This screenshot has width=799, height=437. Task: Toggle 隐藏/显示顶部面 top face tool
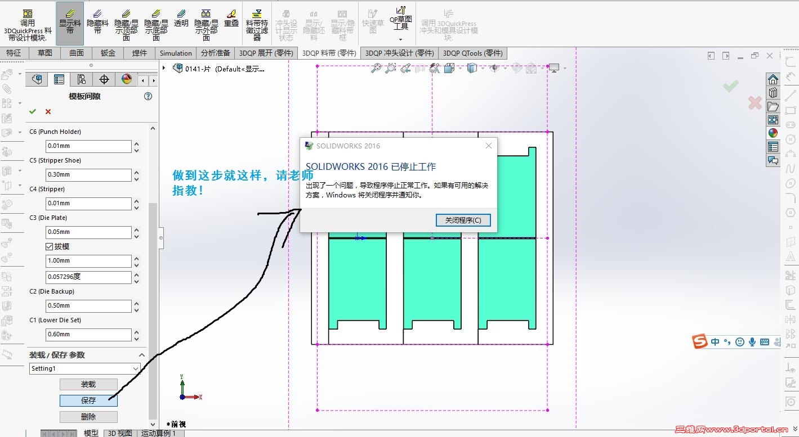(x=126, y=25)
